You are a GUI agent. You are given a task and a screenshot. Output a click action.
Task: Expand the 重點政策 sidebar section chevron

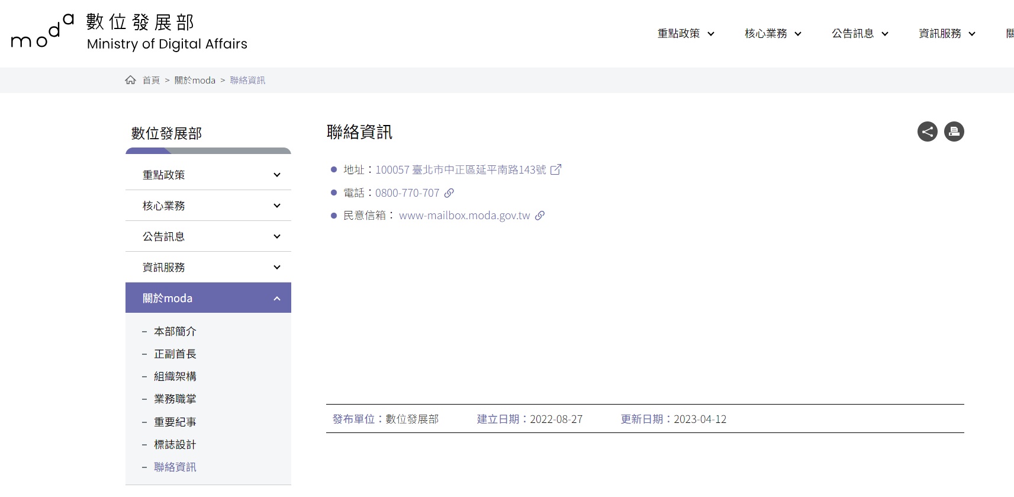277,175
